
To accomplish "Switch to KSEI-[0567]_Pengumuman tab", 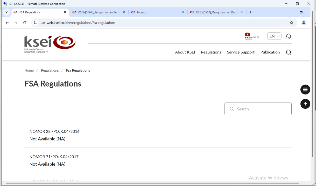I will click(x=99, y=12).
